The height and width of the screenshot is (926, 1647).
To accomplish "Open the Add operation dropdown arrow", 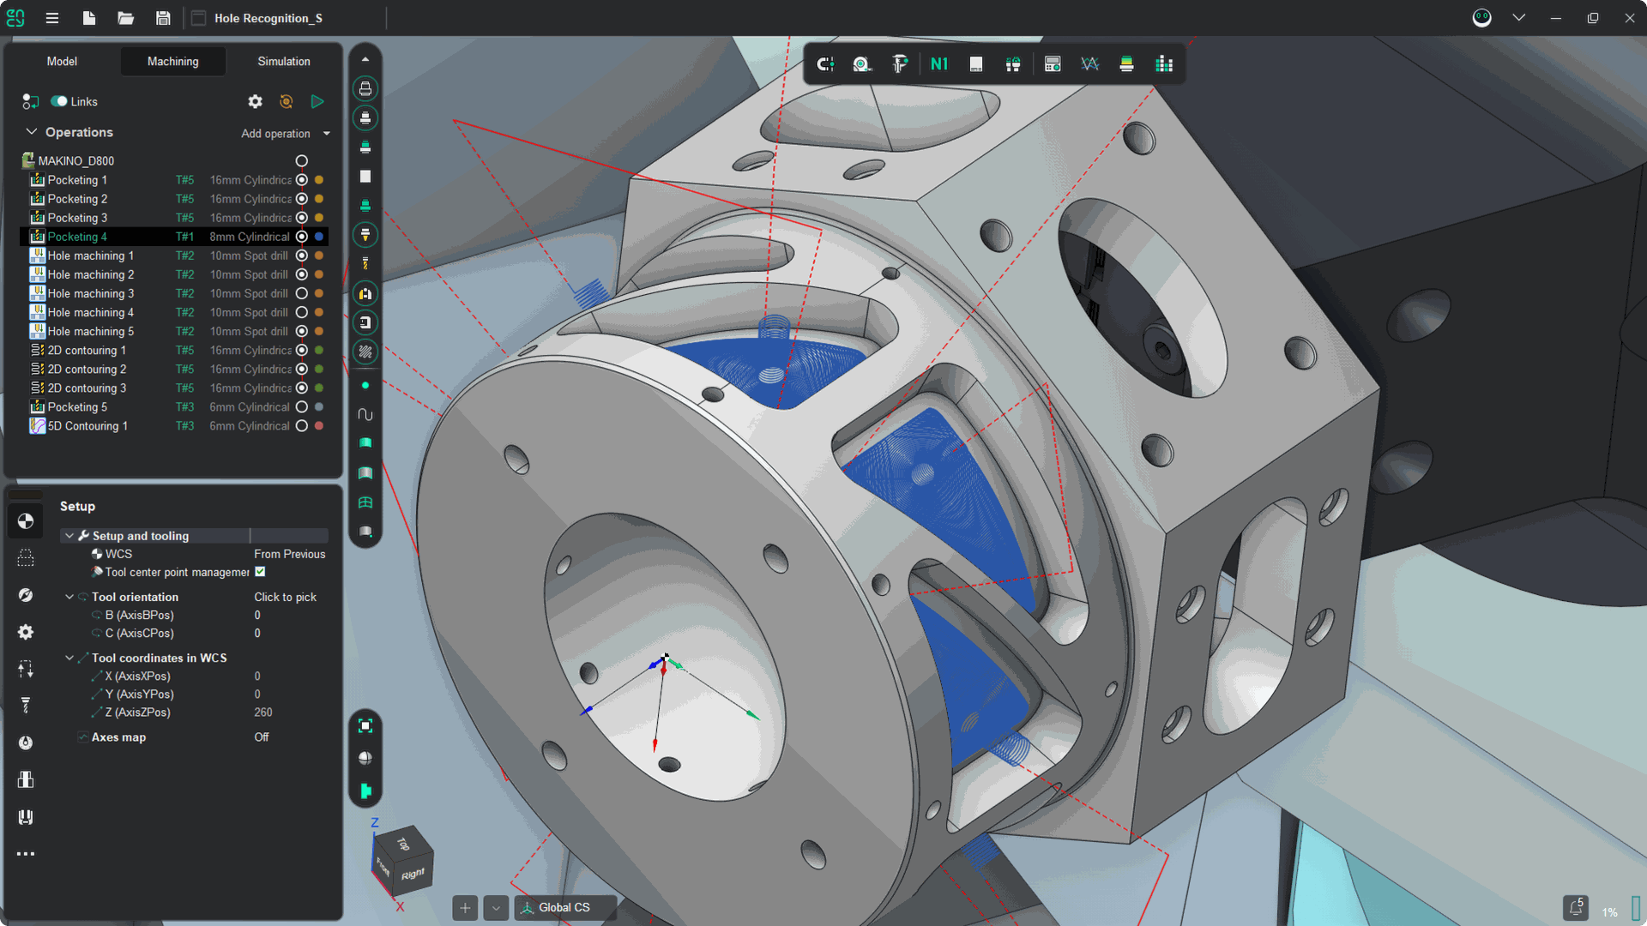I will pyautogui.click(x=326, y=134).
